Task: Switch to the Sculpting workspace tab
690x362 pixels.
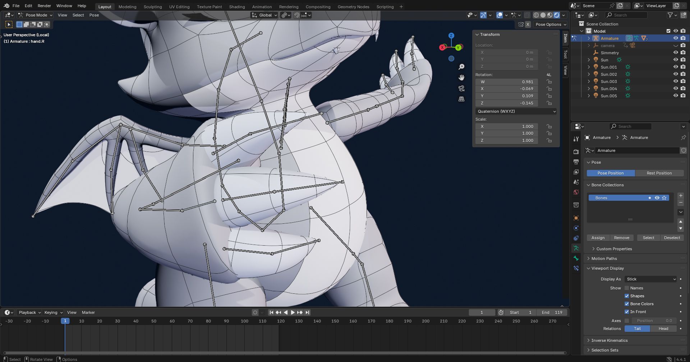Action: [x=153, y=7]
